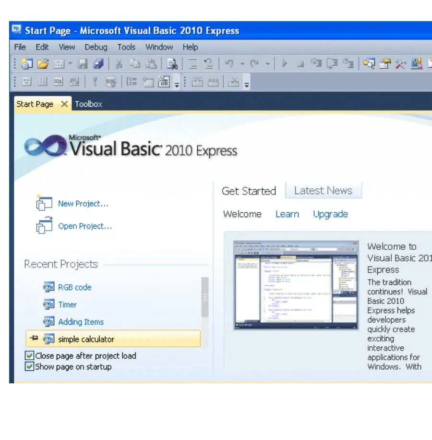
Task: Click the Step Over icon
Action: [x=333, y=64]
